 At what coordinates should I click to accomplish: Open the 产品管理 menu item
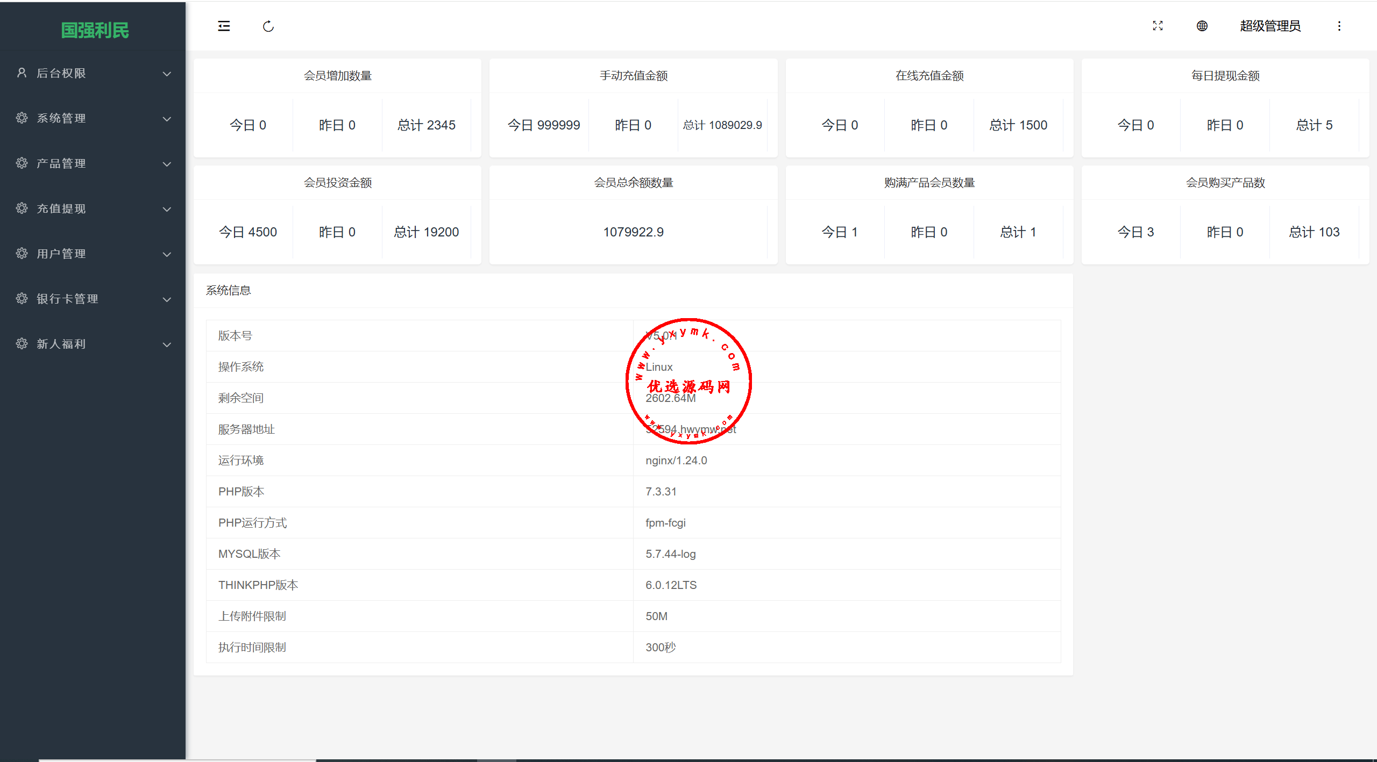[x=93, y=163]
